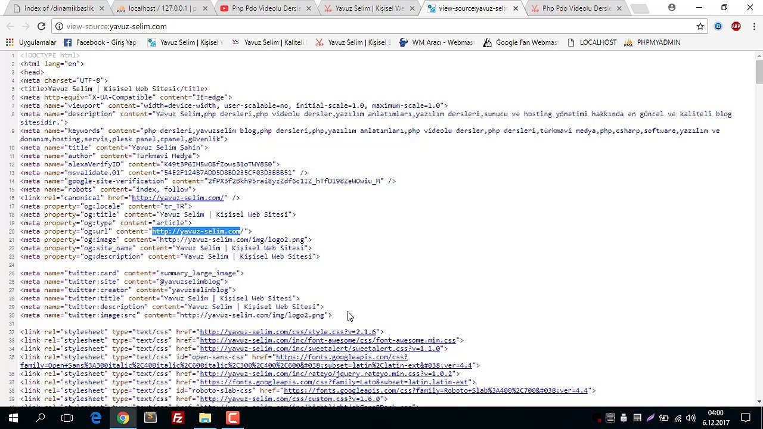Open the ABP adblock extension icon
Screen dimensions: 763x429
pos(736,26)
